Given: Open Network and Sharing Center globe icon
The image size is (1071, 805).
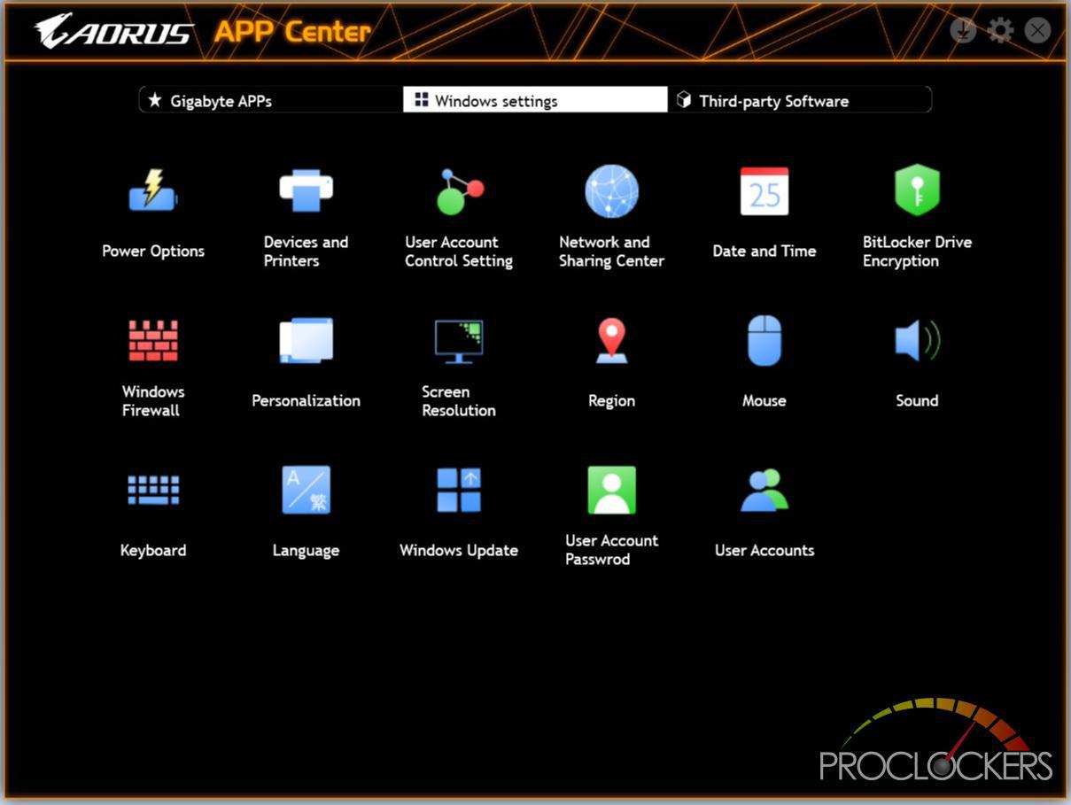Looking at the screenshot, I should click(x=611, y=190).
